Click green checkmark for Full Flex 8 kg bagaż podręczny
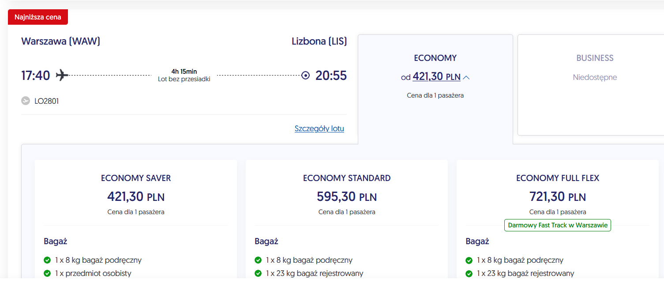 pyautogui.click(x=469, y=260)
